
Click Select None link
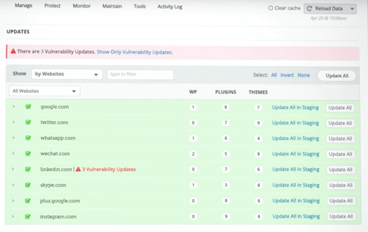point(304,75)
